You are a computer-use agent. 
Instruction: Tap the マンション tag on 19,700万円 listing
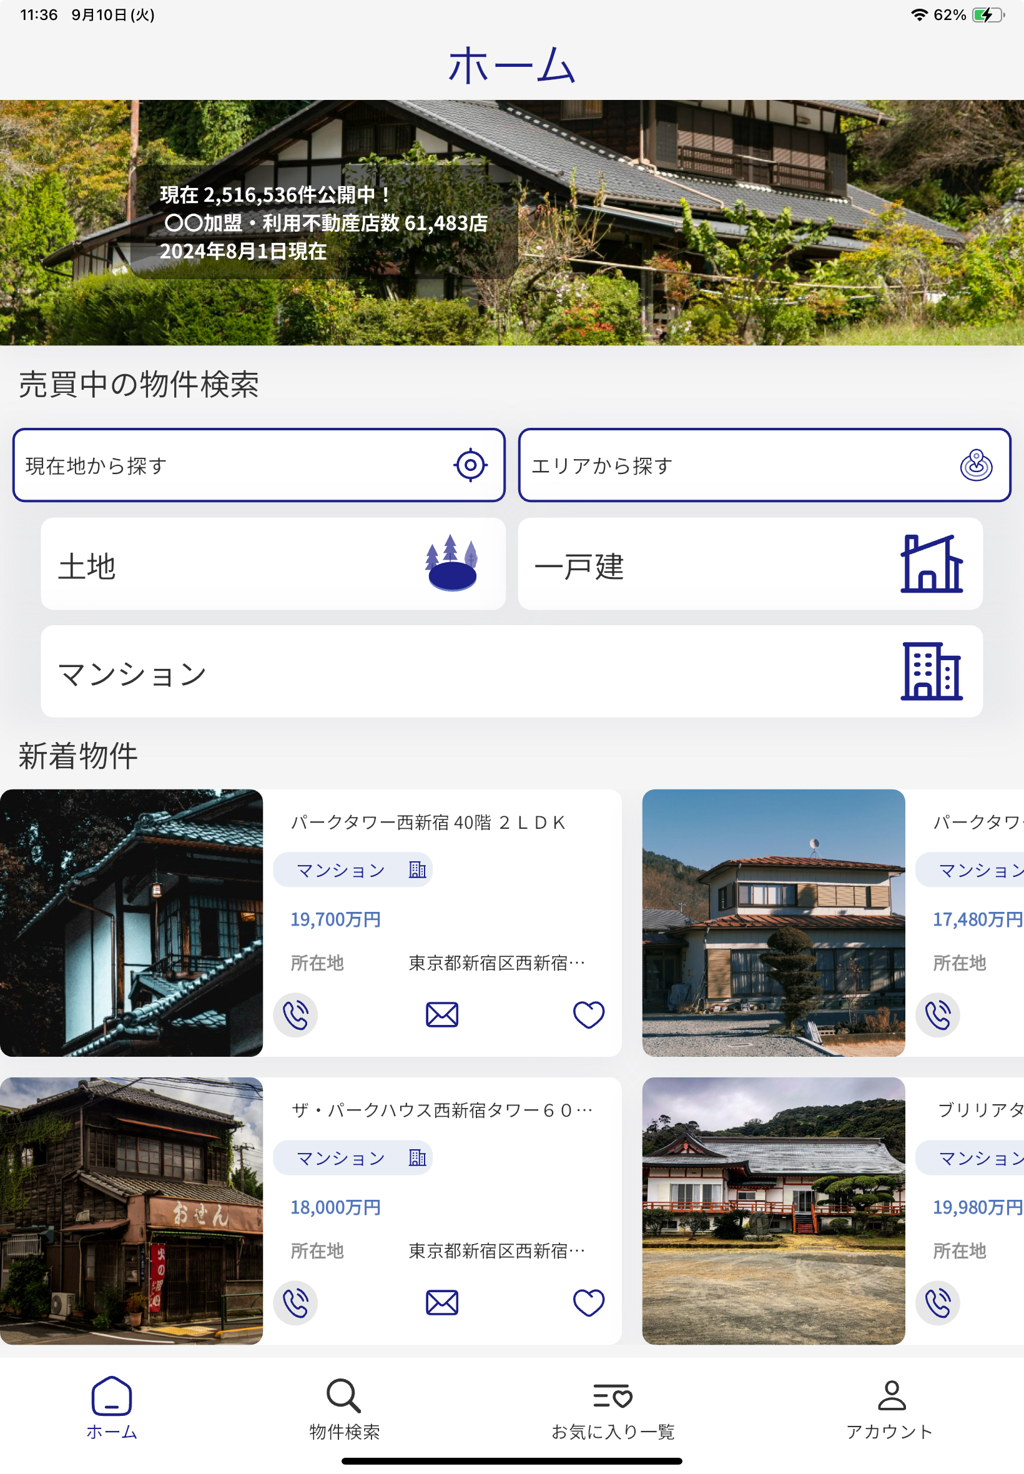(353, 870)
